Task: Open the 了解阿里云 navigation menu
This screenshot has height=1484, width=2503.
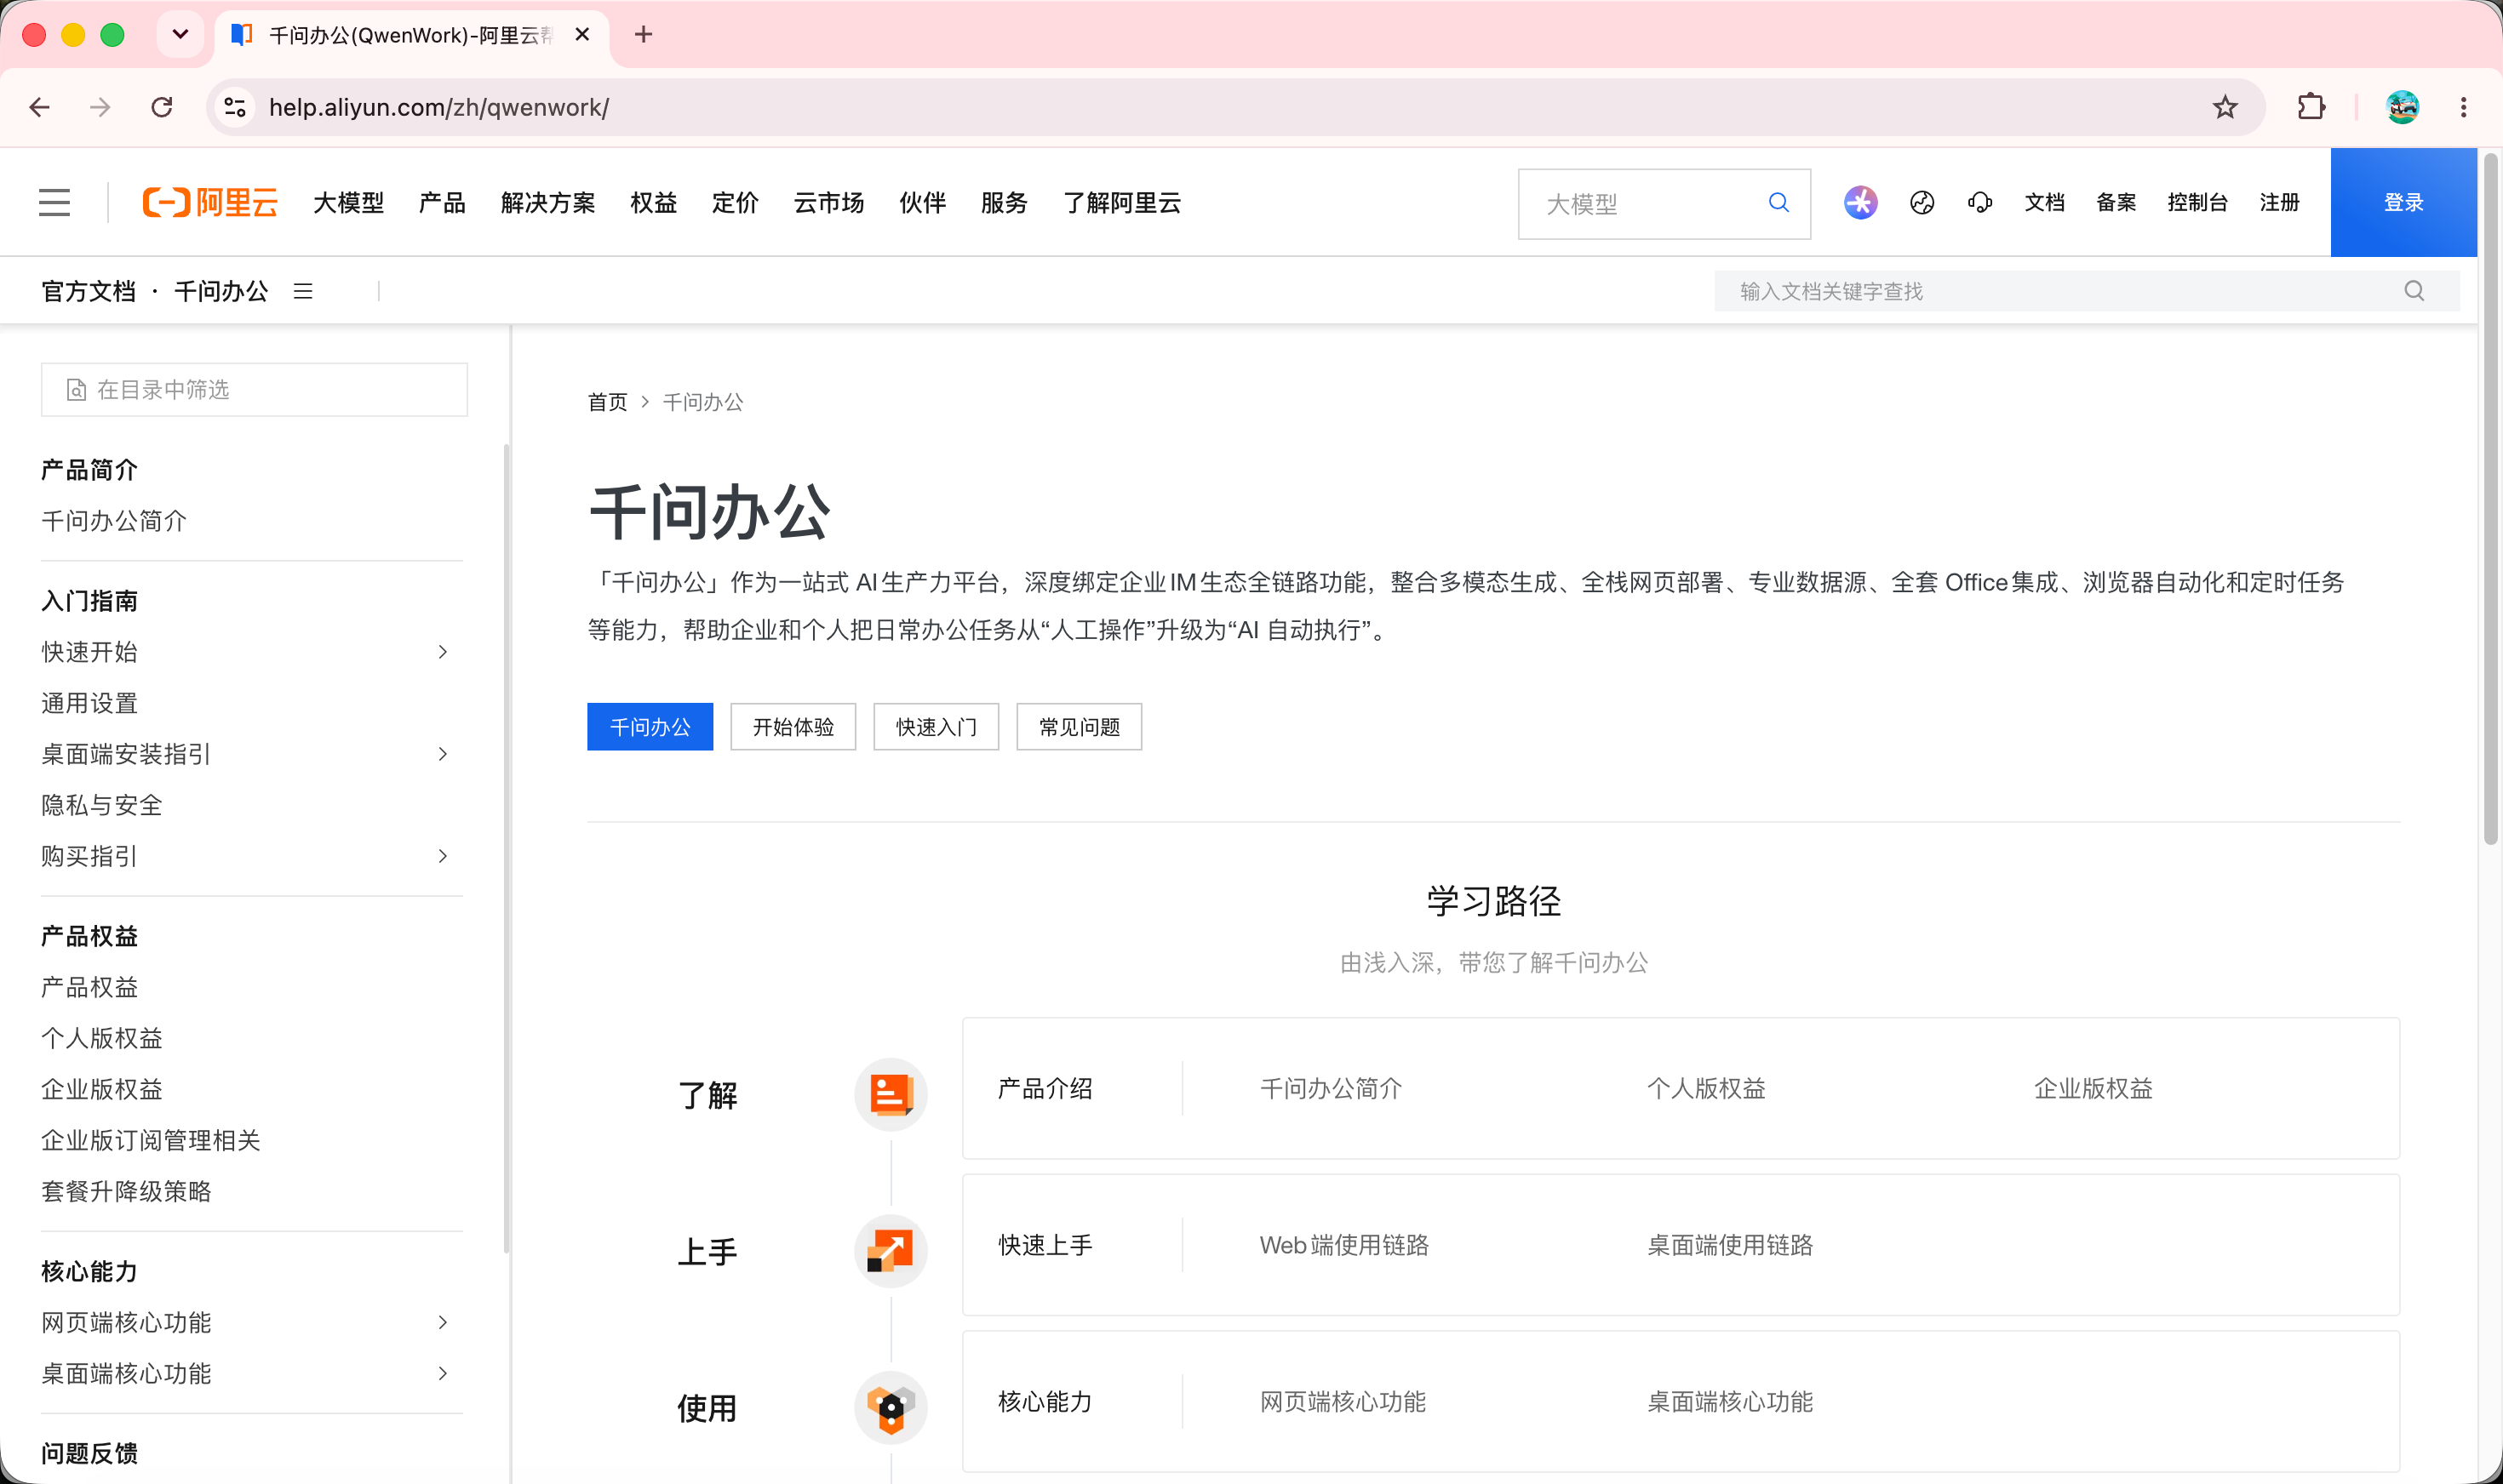Action: point(1121,203)
